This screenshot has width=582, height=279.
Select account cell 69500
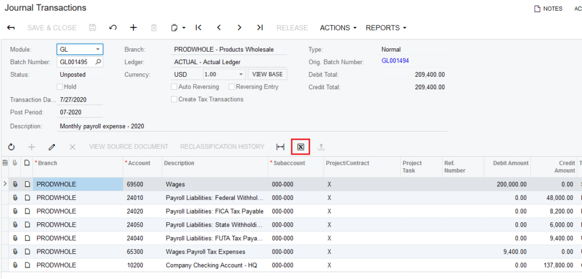pos(143,185)
